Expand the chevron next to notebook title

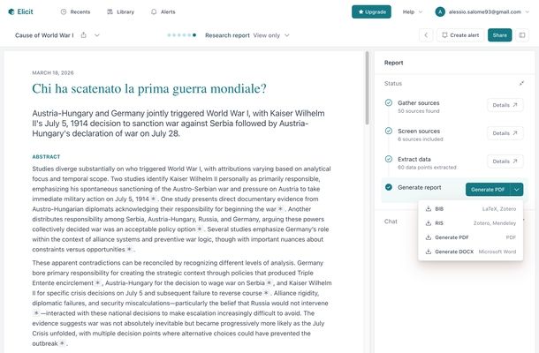tap(97, 35)
